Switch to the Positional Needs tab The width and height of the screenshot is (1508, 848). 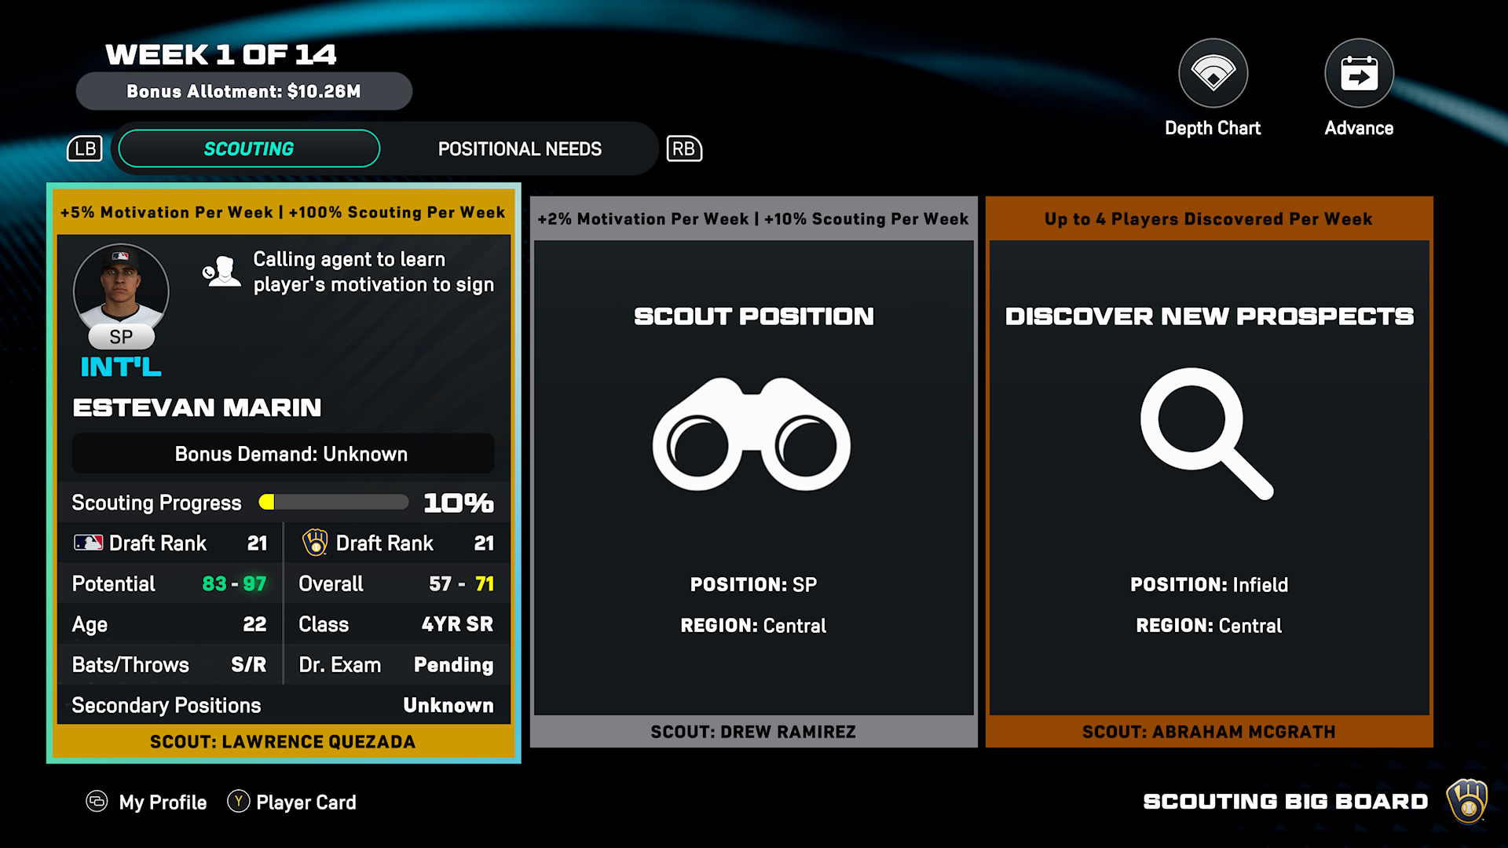pos(519,148)
